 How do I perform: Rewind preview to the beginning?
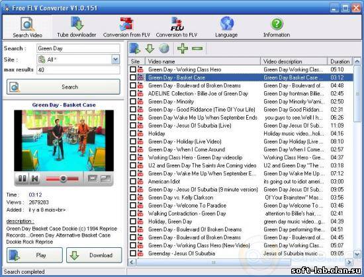point(35,178)
